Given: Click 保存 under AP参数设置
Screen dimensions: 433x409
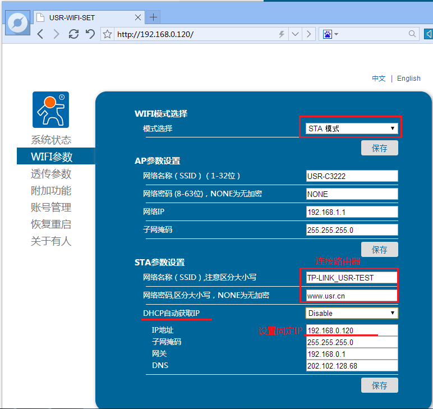Looking at the screenshot, I should (x=379, y=249).
